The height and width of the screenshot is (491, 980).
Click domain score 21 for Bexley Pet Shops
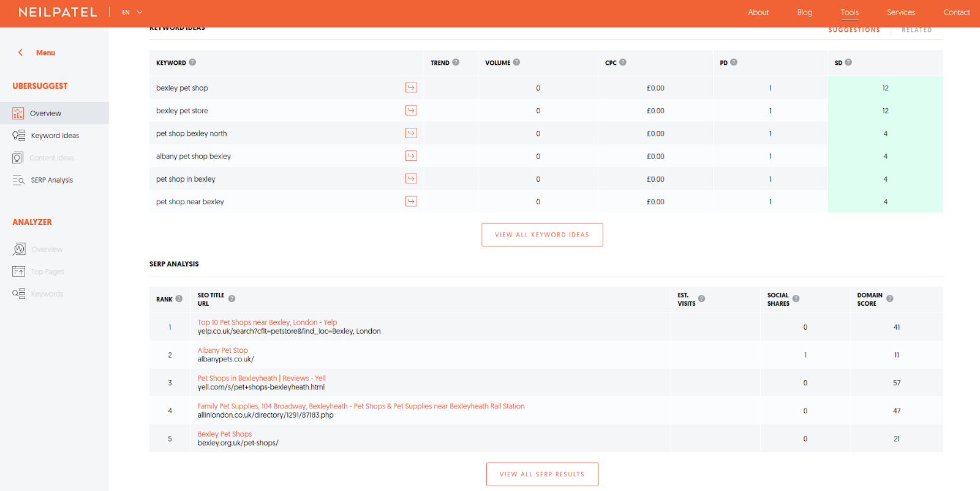(x=897, y=439)
